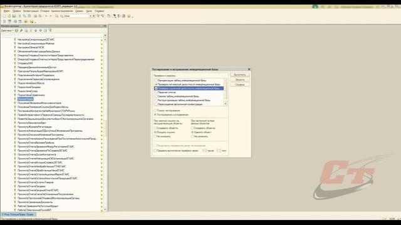This screenshot has height=225, width=401.
Task: Close the Configuration panel
Action: click(105, 26)
